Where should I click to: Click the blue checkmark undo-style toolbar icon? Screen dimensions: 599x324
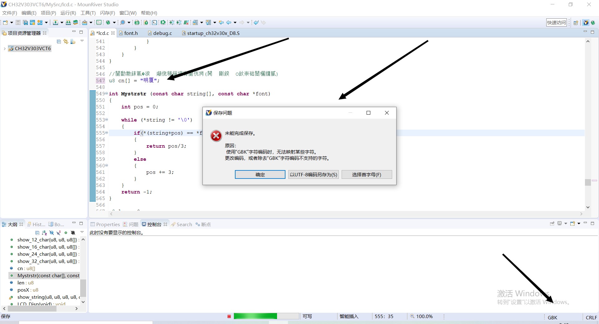(256, 22)
